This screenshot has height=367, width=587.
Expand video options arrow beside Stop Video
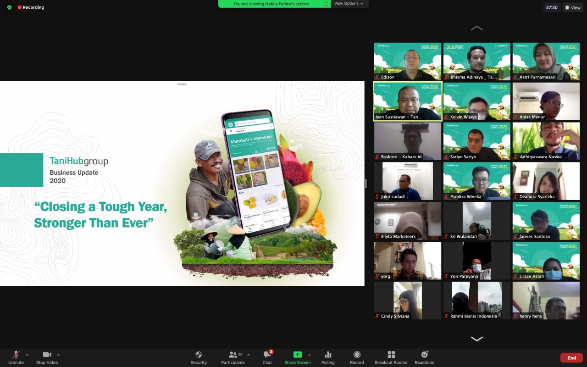coord(58,355)
